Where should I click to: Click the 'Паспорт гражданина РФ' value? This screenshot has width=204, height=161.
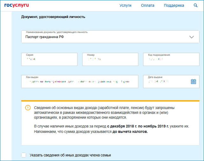pyautogui.click(x=45, y=37)
